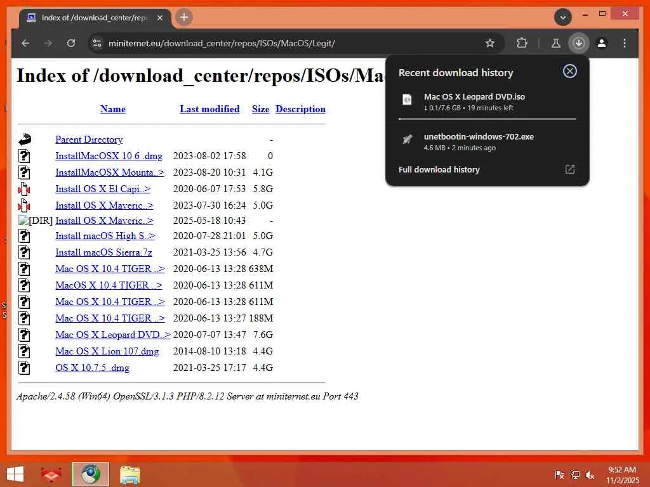Download Mac OS X Lion 107.dmg
The image size is (650, 487).
[107, 351]
